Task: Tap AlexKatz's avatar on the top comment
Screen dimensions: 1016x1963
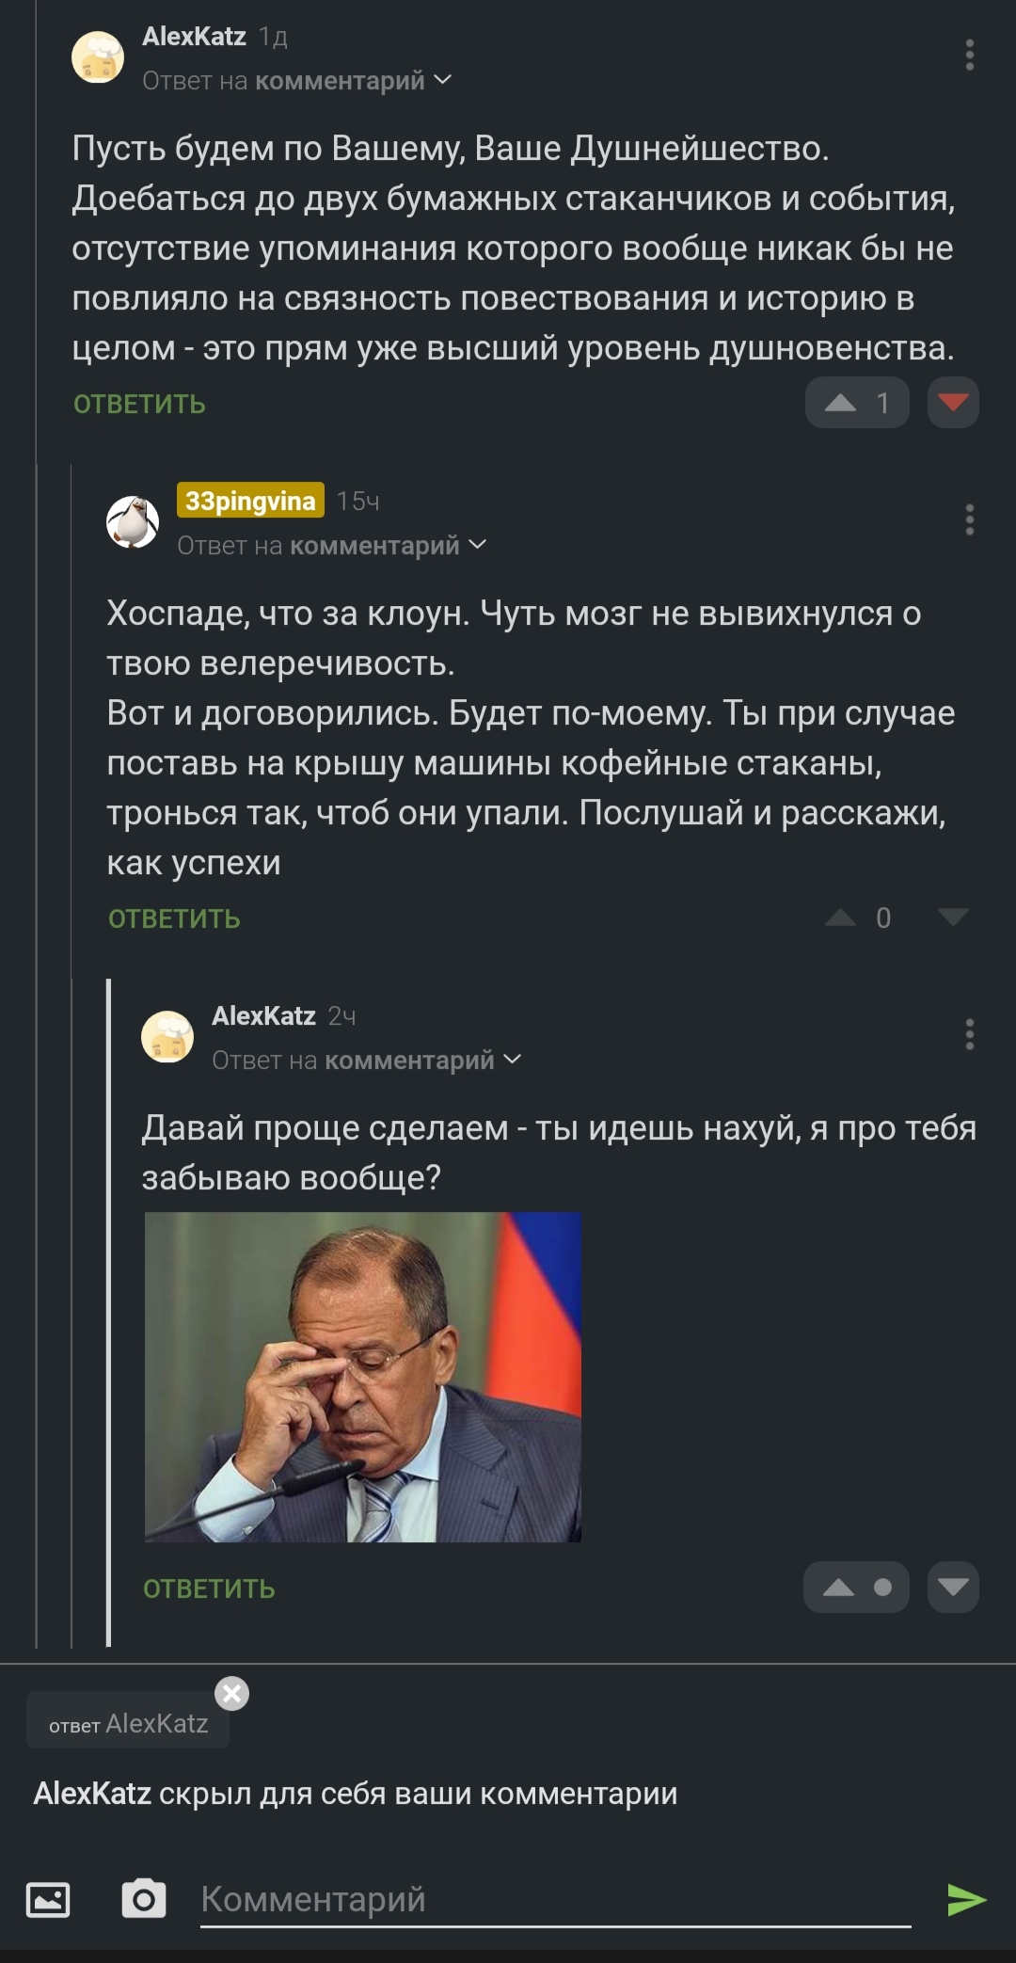Action: pyautogui.click(x=98, y=56)
